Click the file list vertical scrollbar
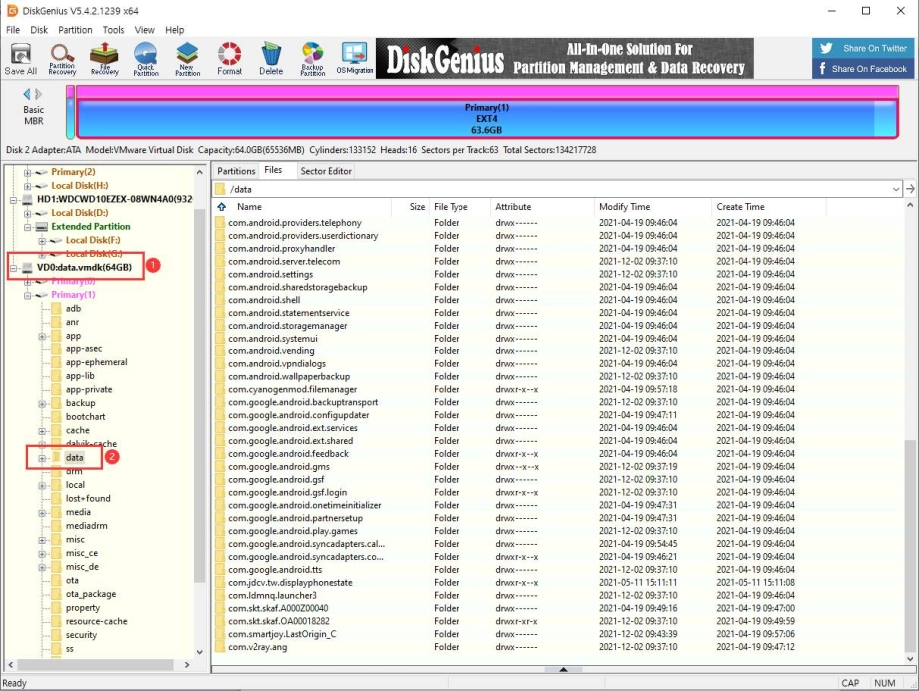 click(x=910, y=545)
